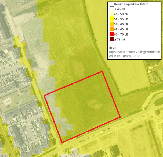Click the '51 - 55 dB' legend label
Viewport: 163px width, 157px height.
(121, 19)
